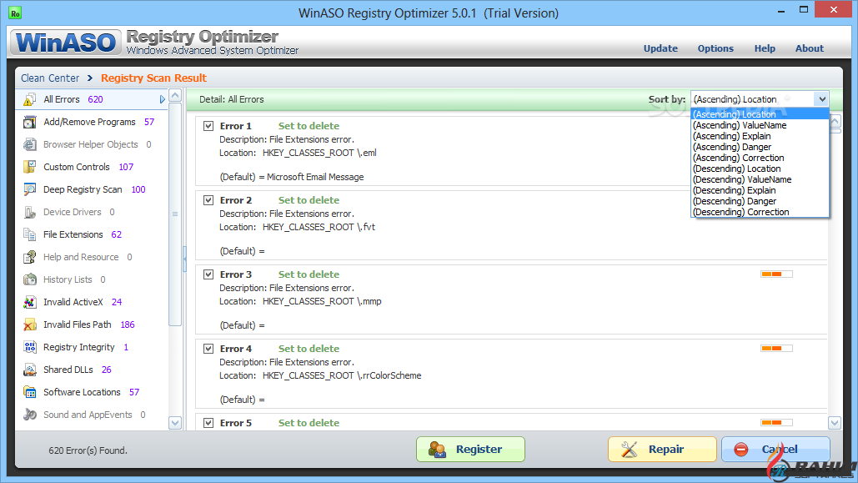Click the Device Drivers icon
The height and width of the screenshot is (483, 858).
click(x=29, y=212)
